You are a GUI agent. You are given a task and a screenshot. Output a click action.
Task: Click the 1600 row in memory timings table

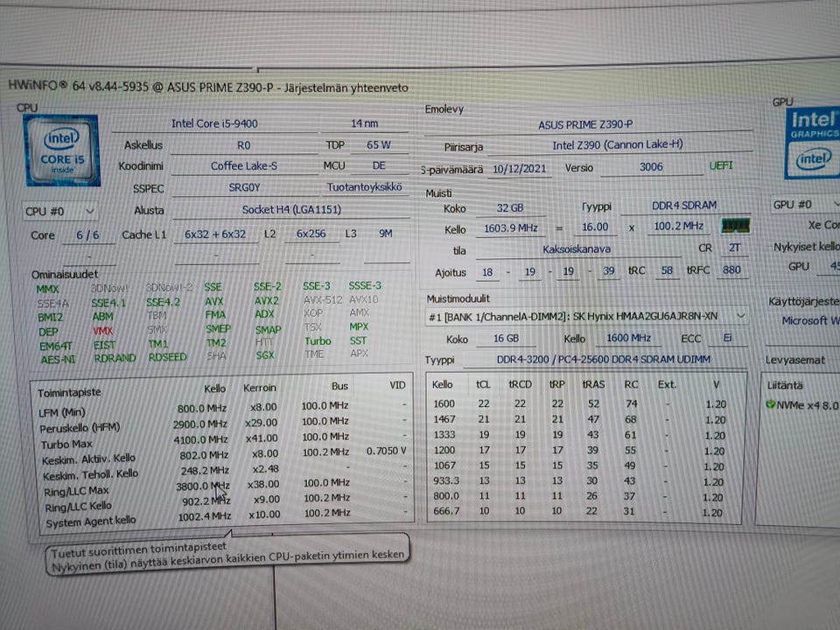tap(578, 404)
